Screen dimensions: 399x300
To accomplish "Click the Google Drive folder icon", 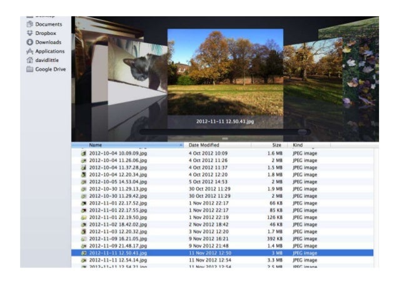I will point(30,69).
